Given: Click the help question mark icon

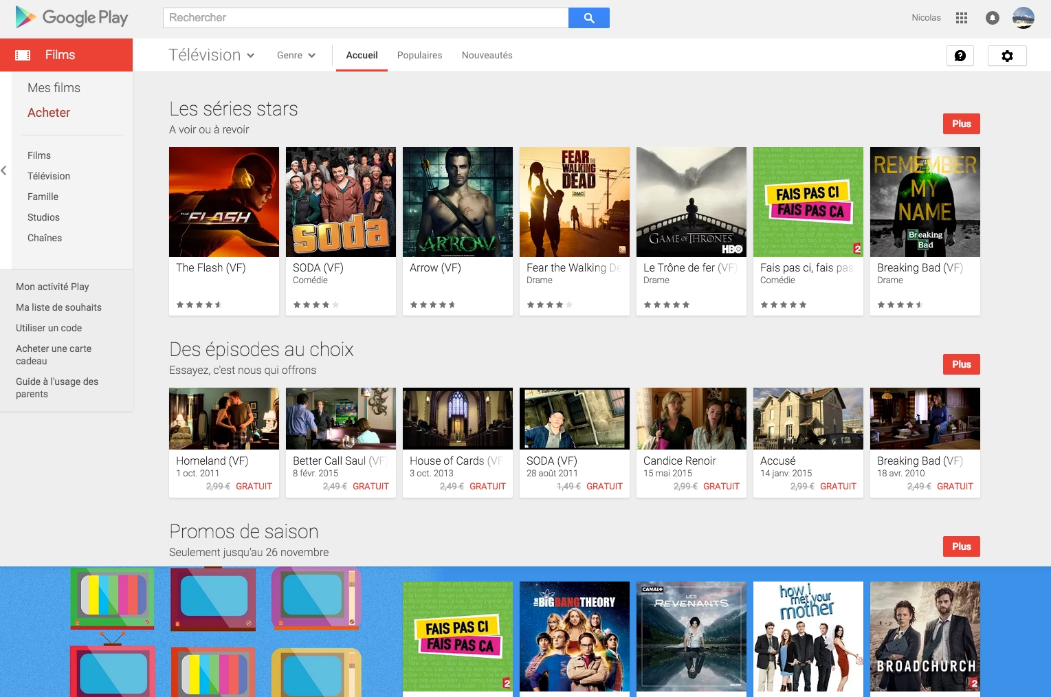Looking at the screenshot, I should click(x=960, y=56).
